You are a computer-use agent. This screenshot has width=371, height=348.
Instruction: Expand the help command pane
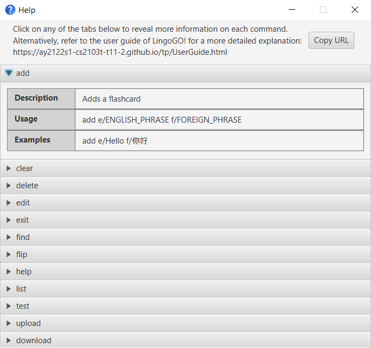pos(24,272)
